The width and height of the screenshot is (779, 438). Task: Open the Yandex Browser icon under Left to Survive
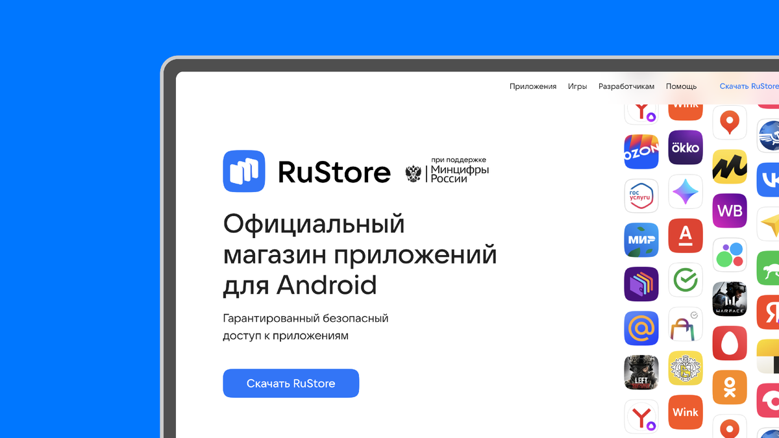(641, 417)
